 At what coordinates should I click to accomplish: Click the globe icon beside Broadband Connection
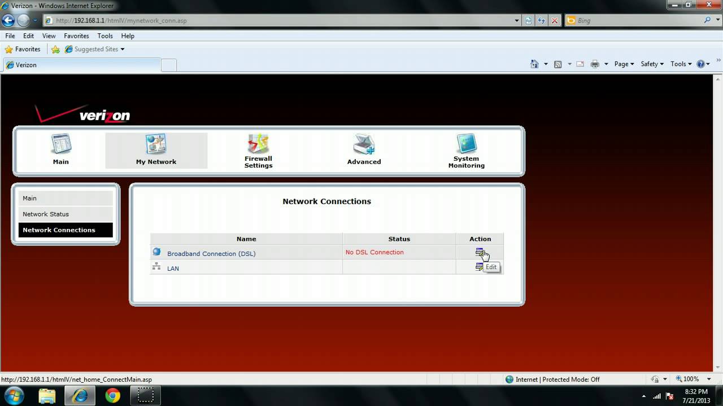coord(156,252)
